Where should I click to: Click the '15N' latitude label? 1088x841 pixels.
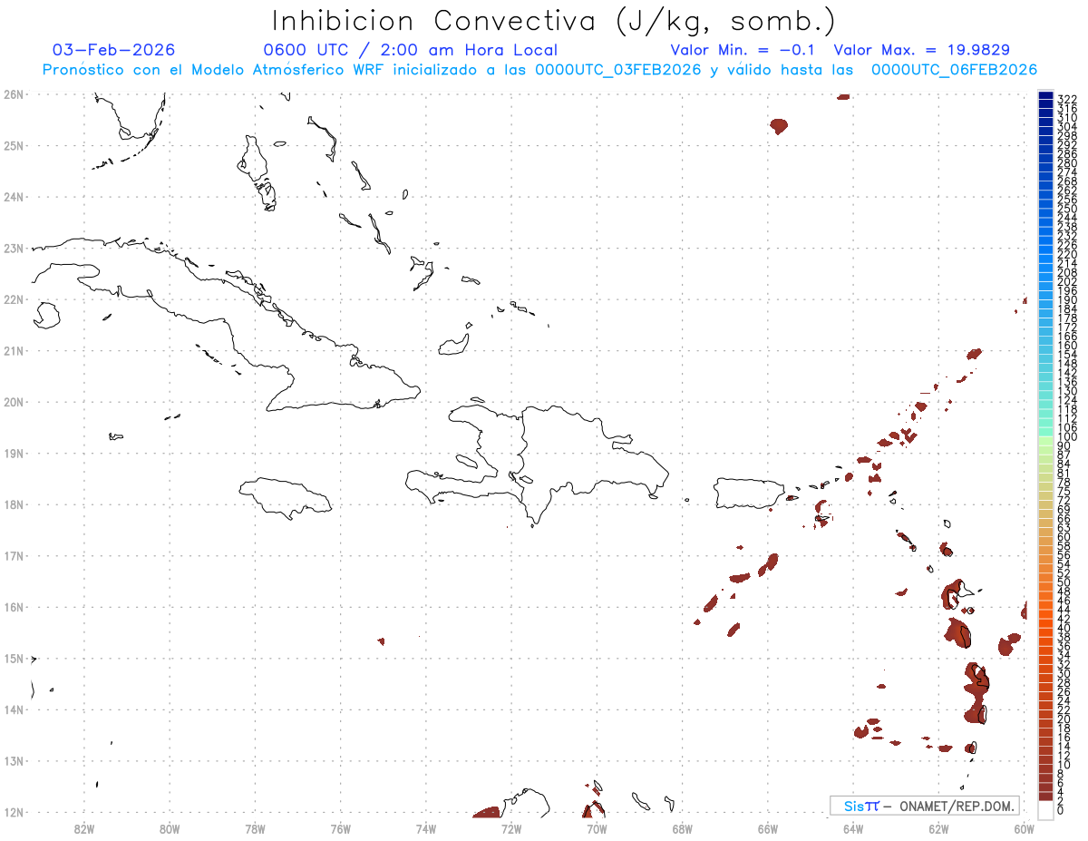14,658
